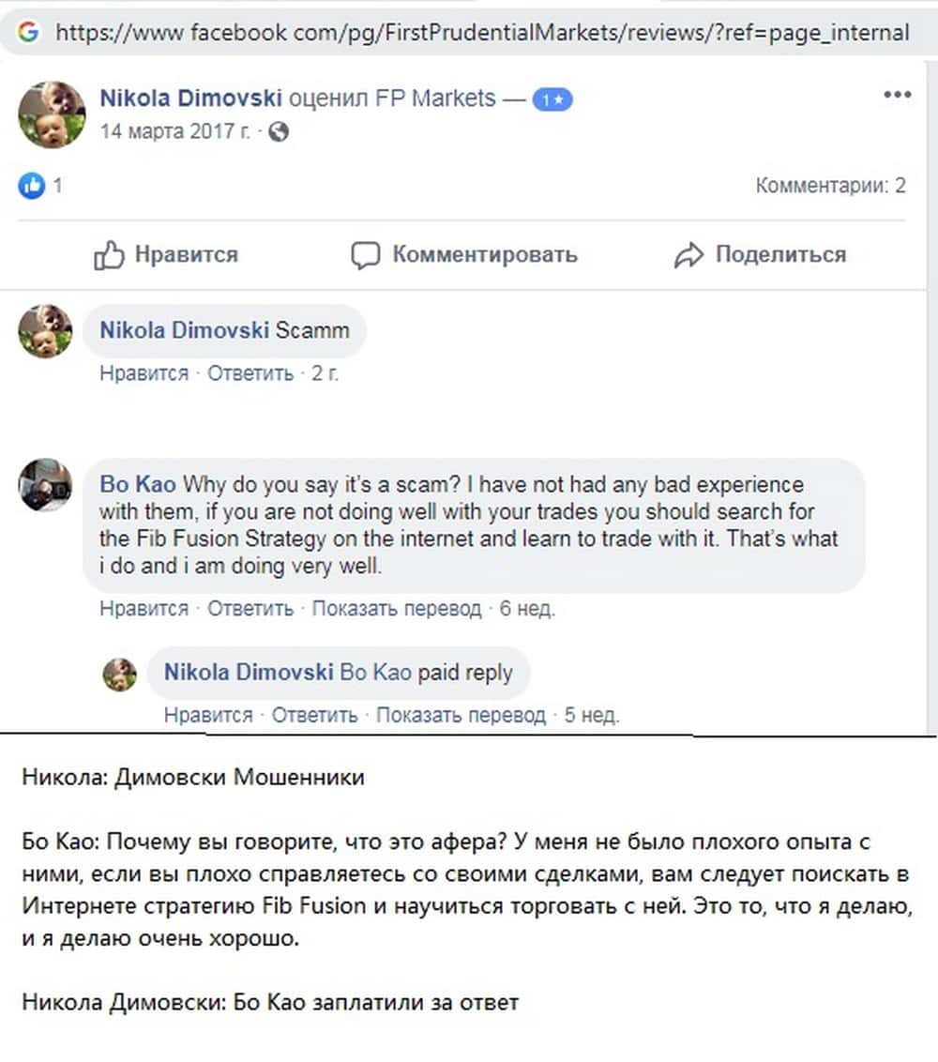Click the blue like reaction icon
Screen dimensions: 938x1062
point(31,186)
